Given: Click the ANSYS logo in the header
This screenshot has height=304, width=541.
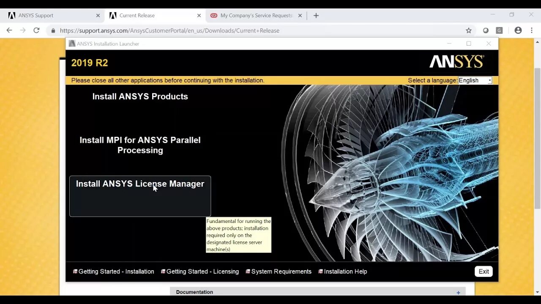Looking at the screenshot, I should tap(457, 62).
